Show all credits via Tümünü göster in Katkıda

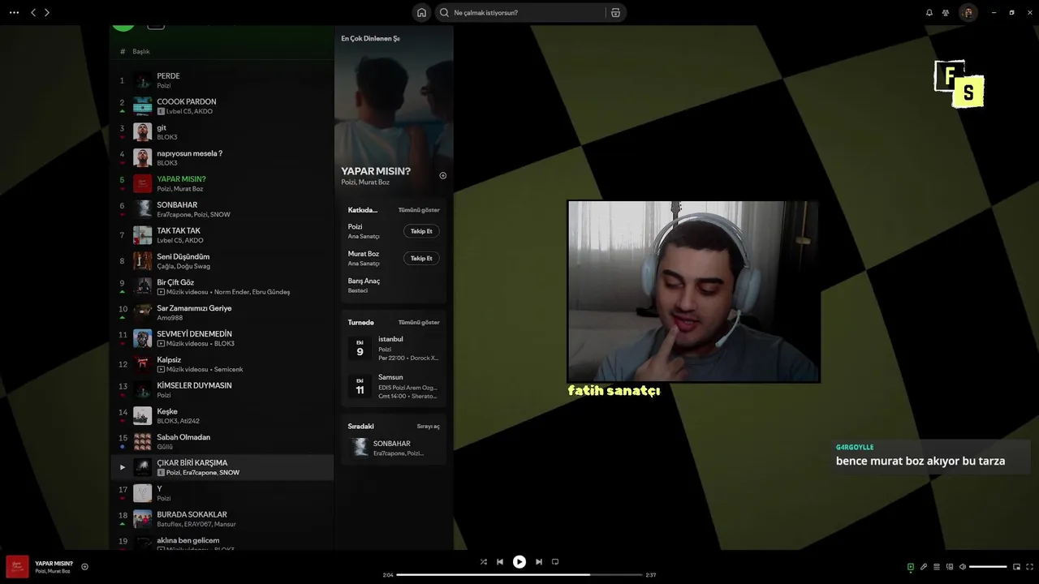[419, 210]
